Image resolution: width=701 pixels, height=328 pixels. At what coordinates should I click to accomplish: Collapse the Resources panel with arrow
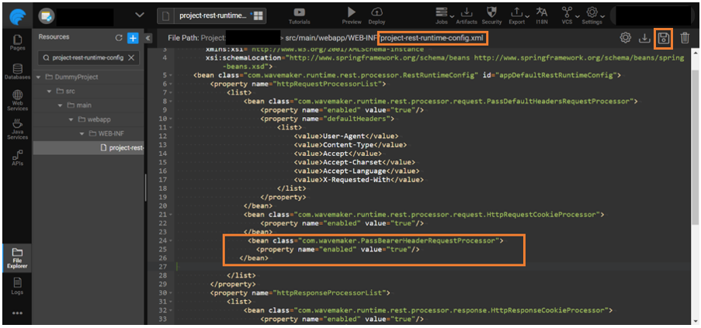coord(147,37)
